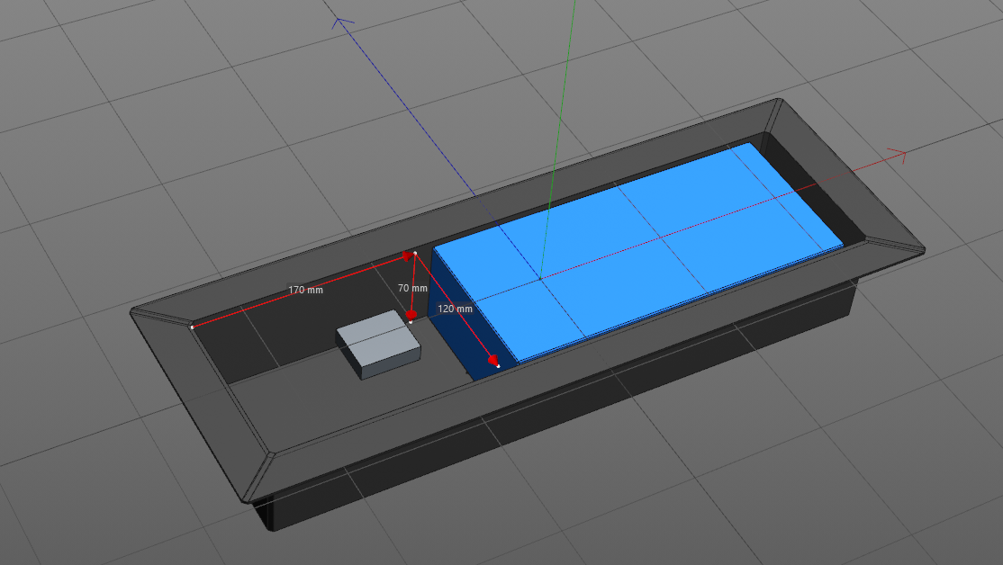Click the 170 mm dimension label
This screenshot has height=565, width=1003.
point(305,290)
